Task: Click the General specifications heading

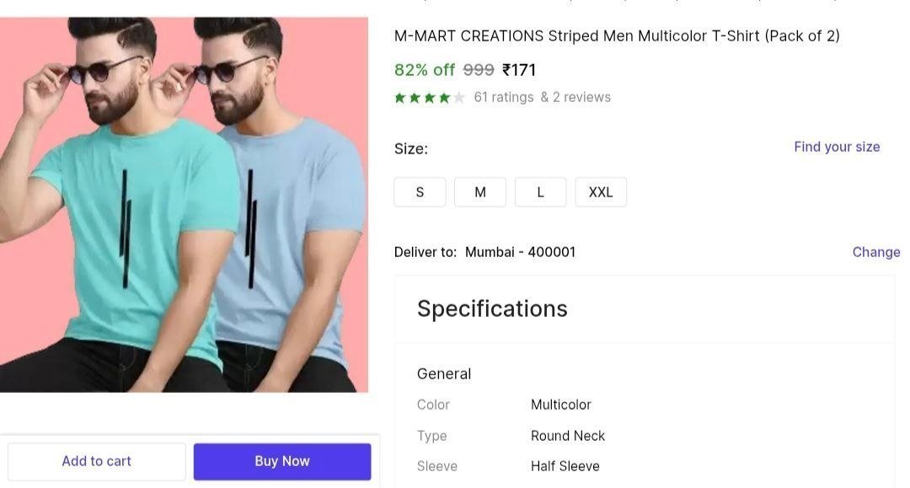Action: (444, 373)
